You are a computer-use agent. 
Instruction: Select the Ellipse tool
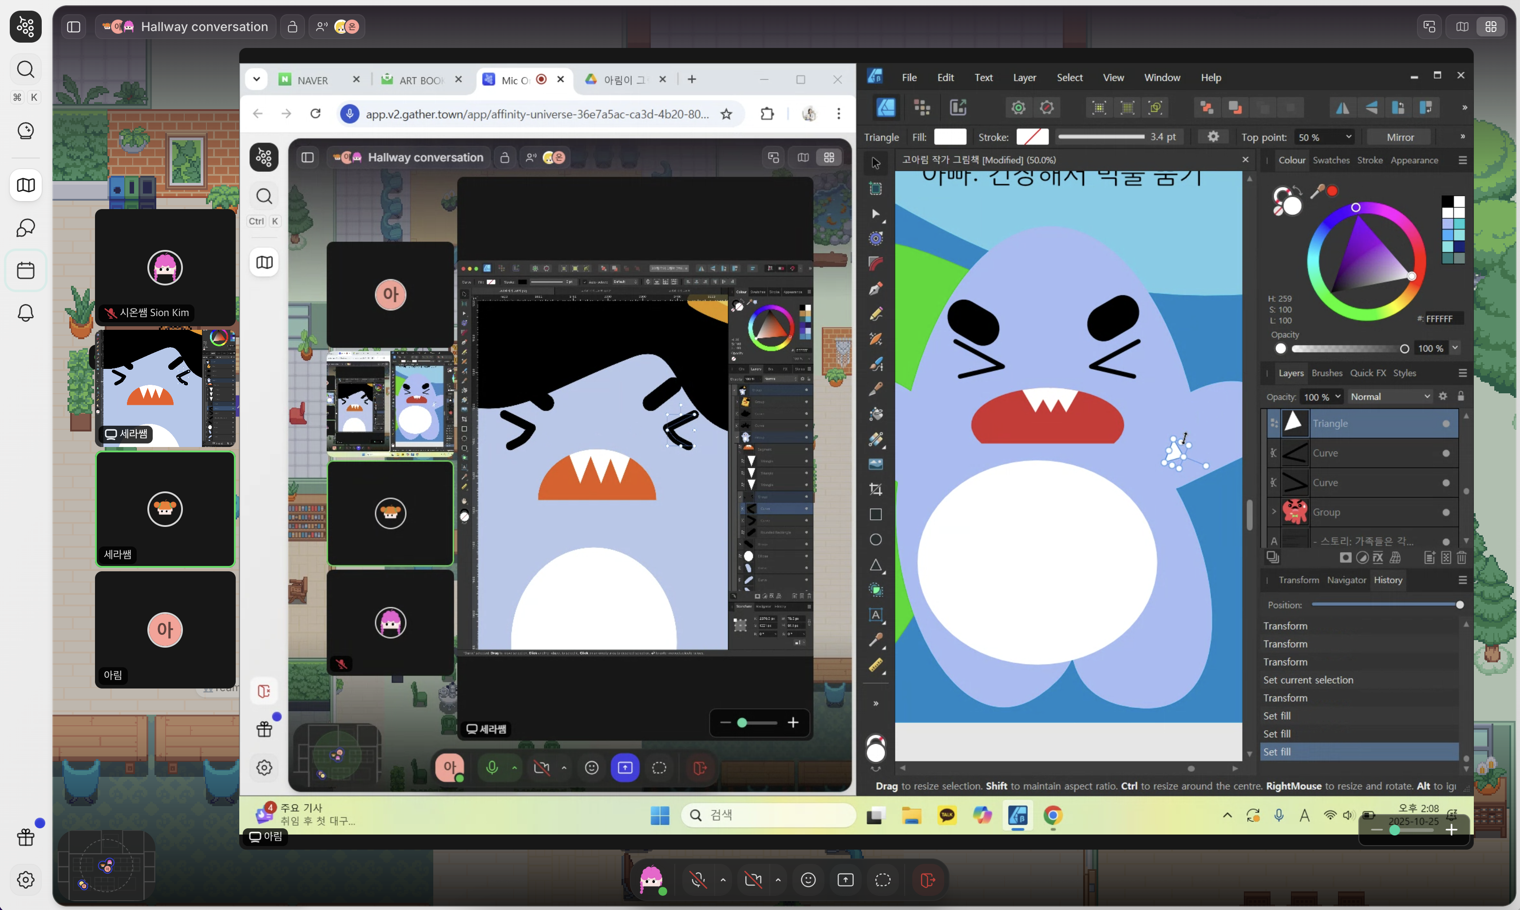[x=875, y=540]
